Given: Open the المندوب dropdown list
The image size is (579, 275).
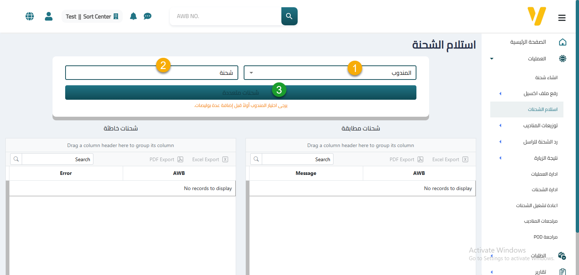Looking at the screenshot, I should coord(251,73).
